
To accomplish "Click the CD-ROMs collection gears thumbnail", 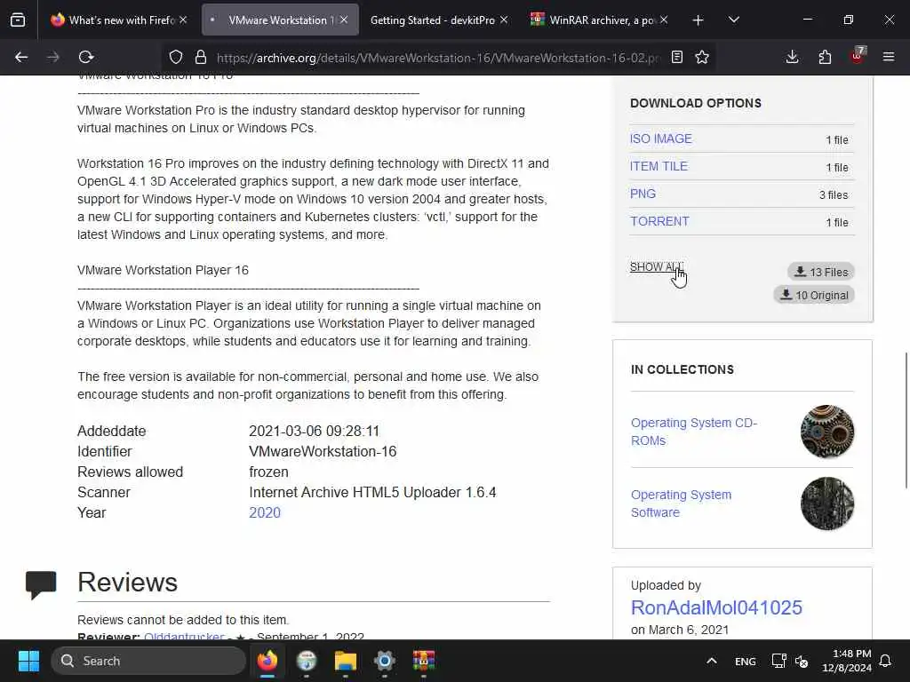I will point(827,432).
